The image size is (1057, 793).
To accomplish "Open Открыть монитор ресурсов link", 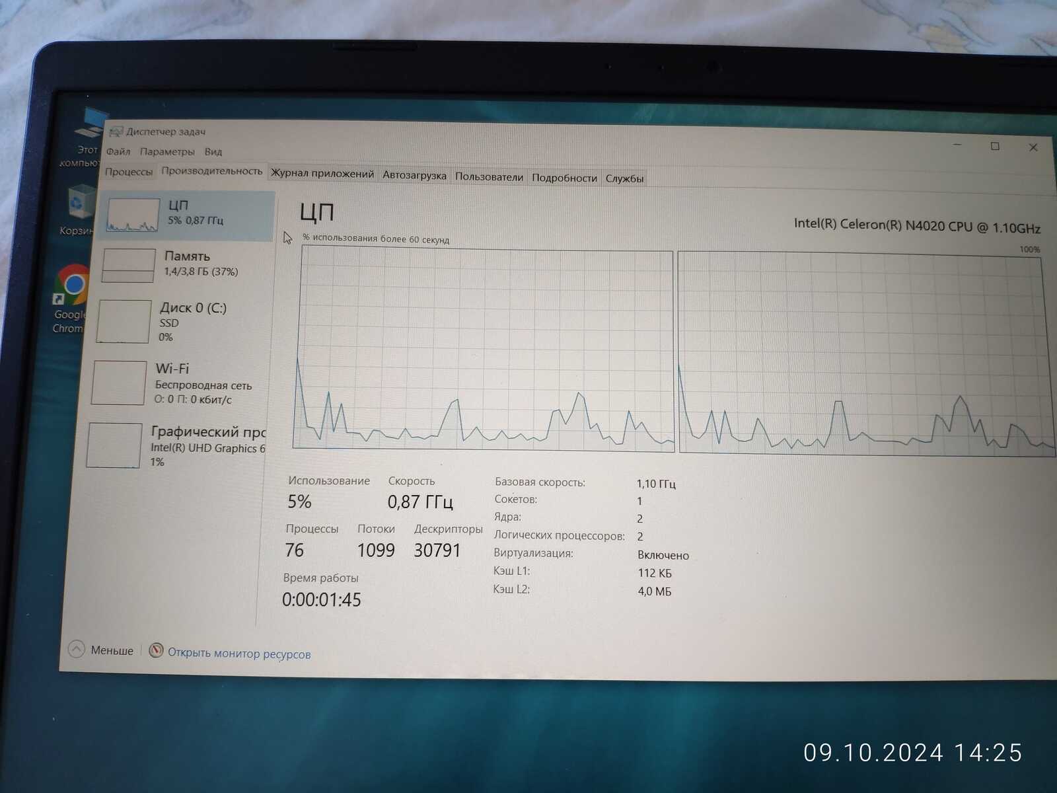I will 238,654.
